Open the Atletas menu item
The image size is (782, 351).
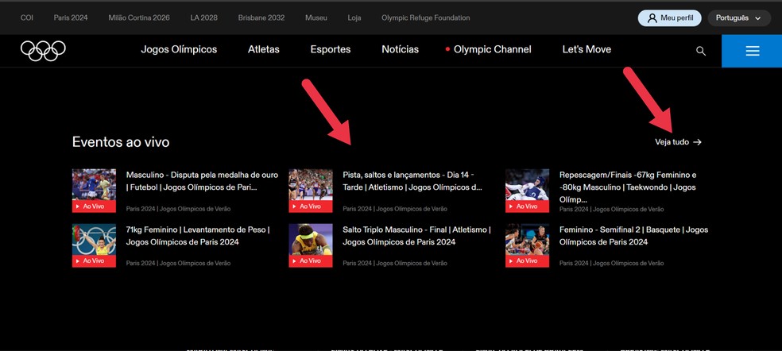click(263, 49)
